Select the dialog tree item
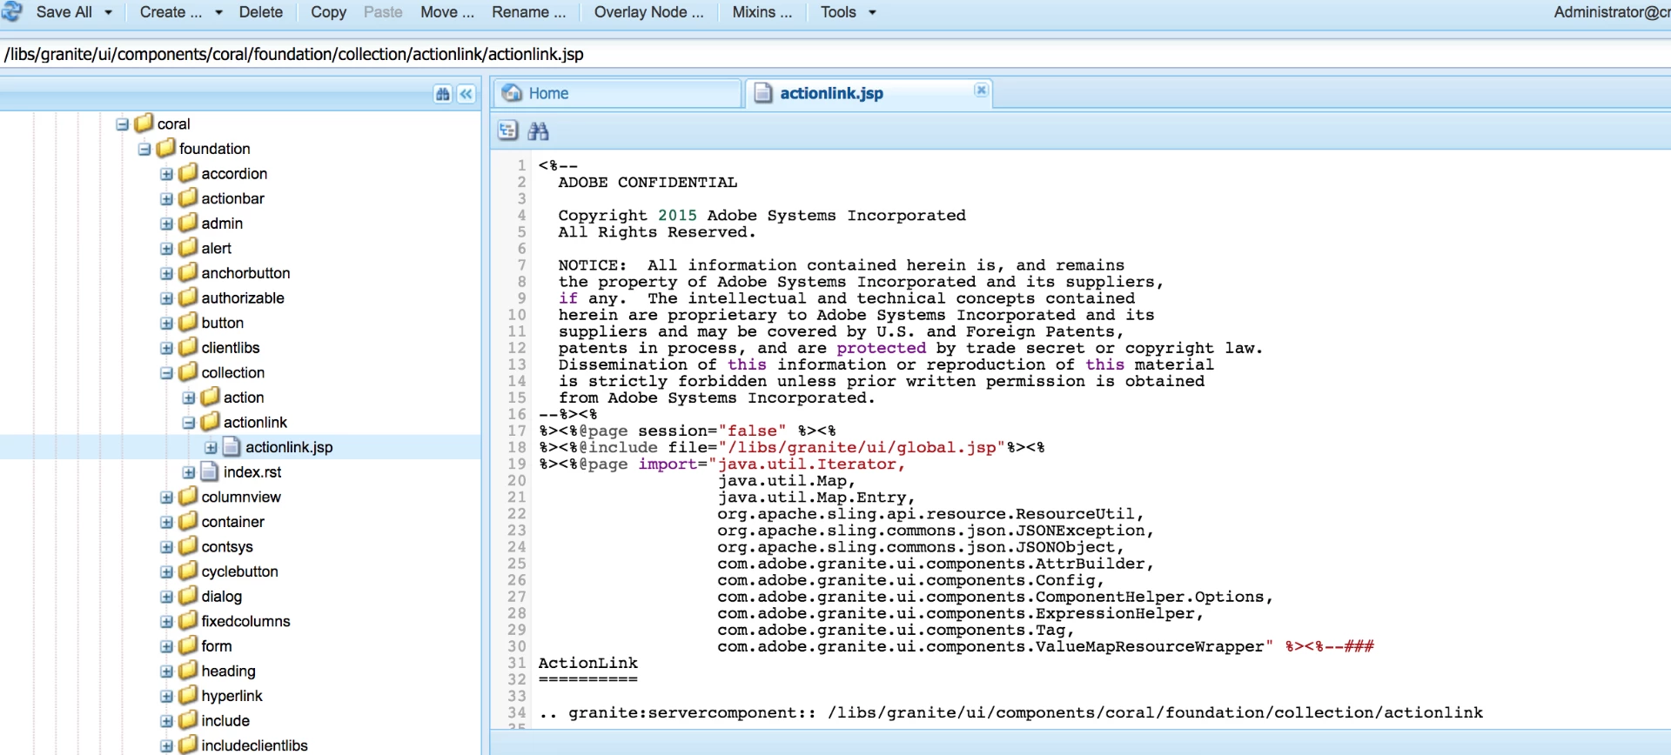This screenshot has width=1671, height=755. pos(221,597)
